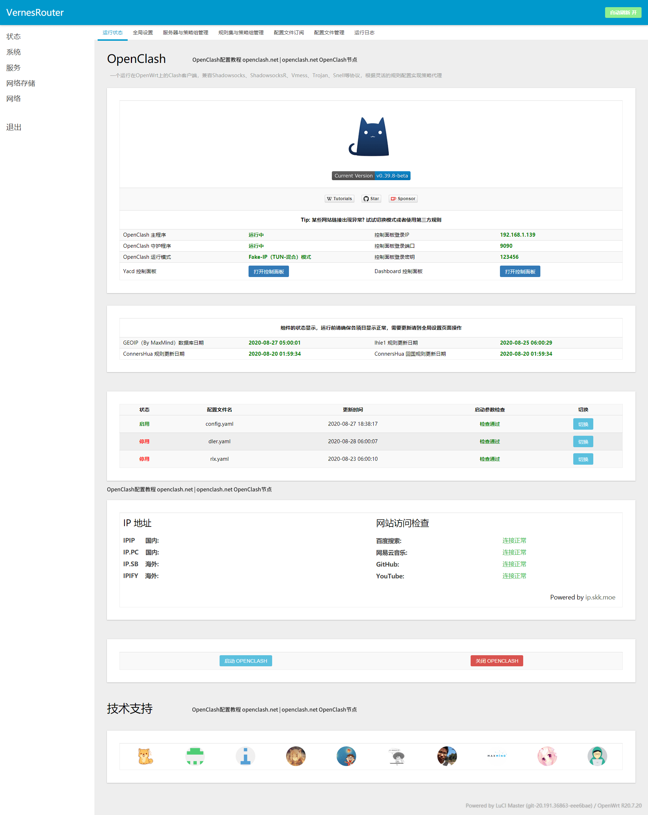Click 检查通过 in the dler.yaml row

coord(490,441)
